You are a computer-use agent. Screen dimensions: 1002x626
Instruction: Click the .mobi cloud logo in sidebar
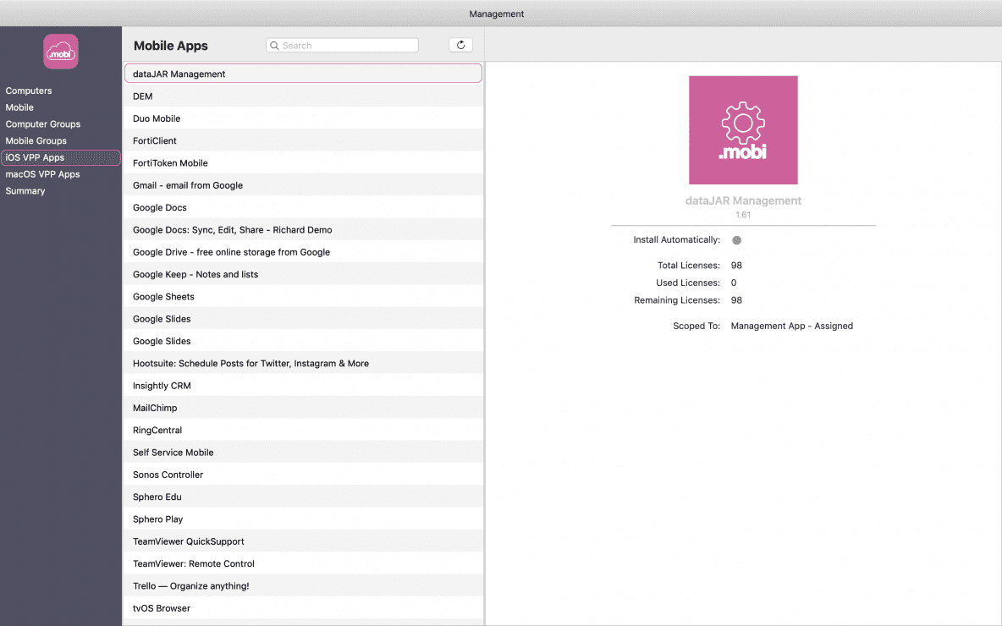61,52
